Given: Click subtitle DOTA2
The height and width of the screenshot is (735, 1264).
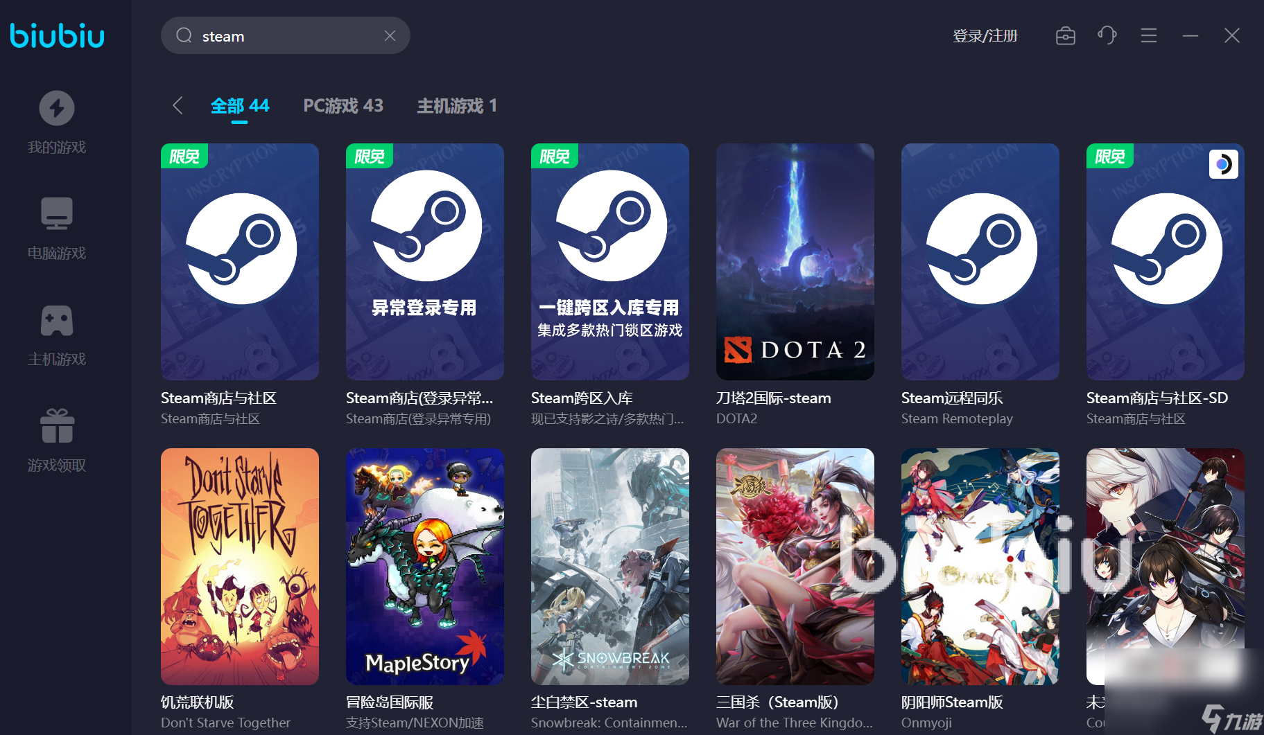Looking at the screenshot, I should click(x=736, y=418).
